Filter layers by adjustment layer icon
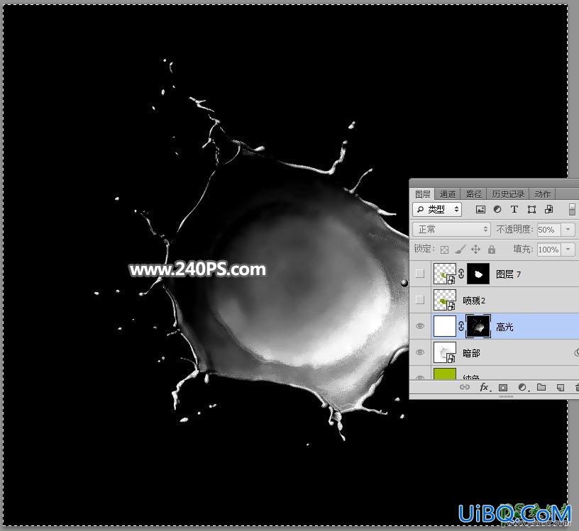The image size is (579, 531). [x=497, y=210]
